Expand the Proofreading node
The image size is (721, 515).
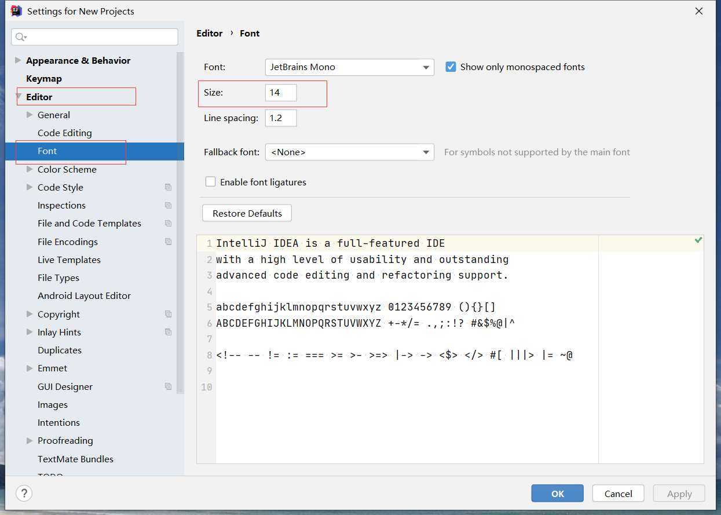(30, 440)
